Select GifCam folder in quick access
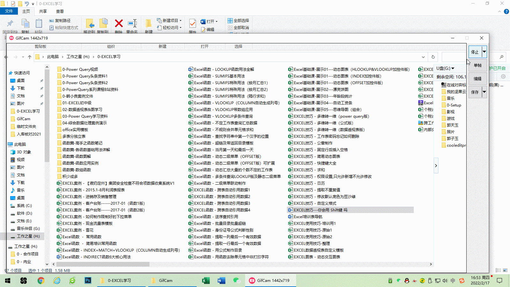The width and height of the screenshot is (510, 287). point(24,119)
